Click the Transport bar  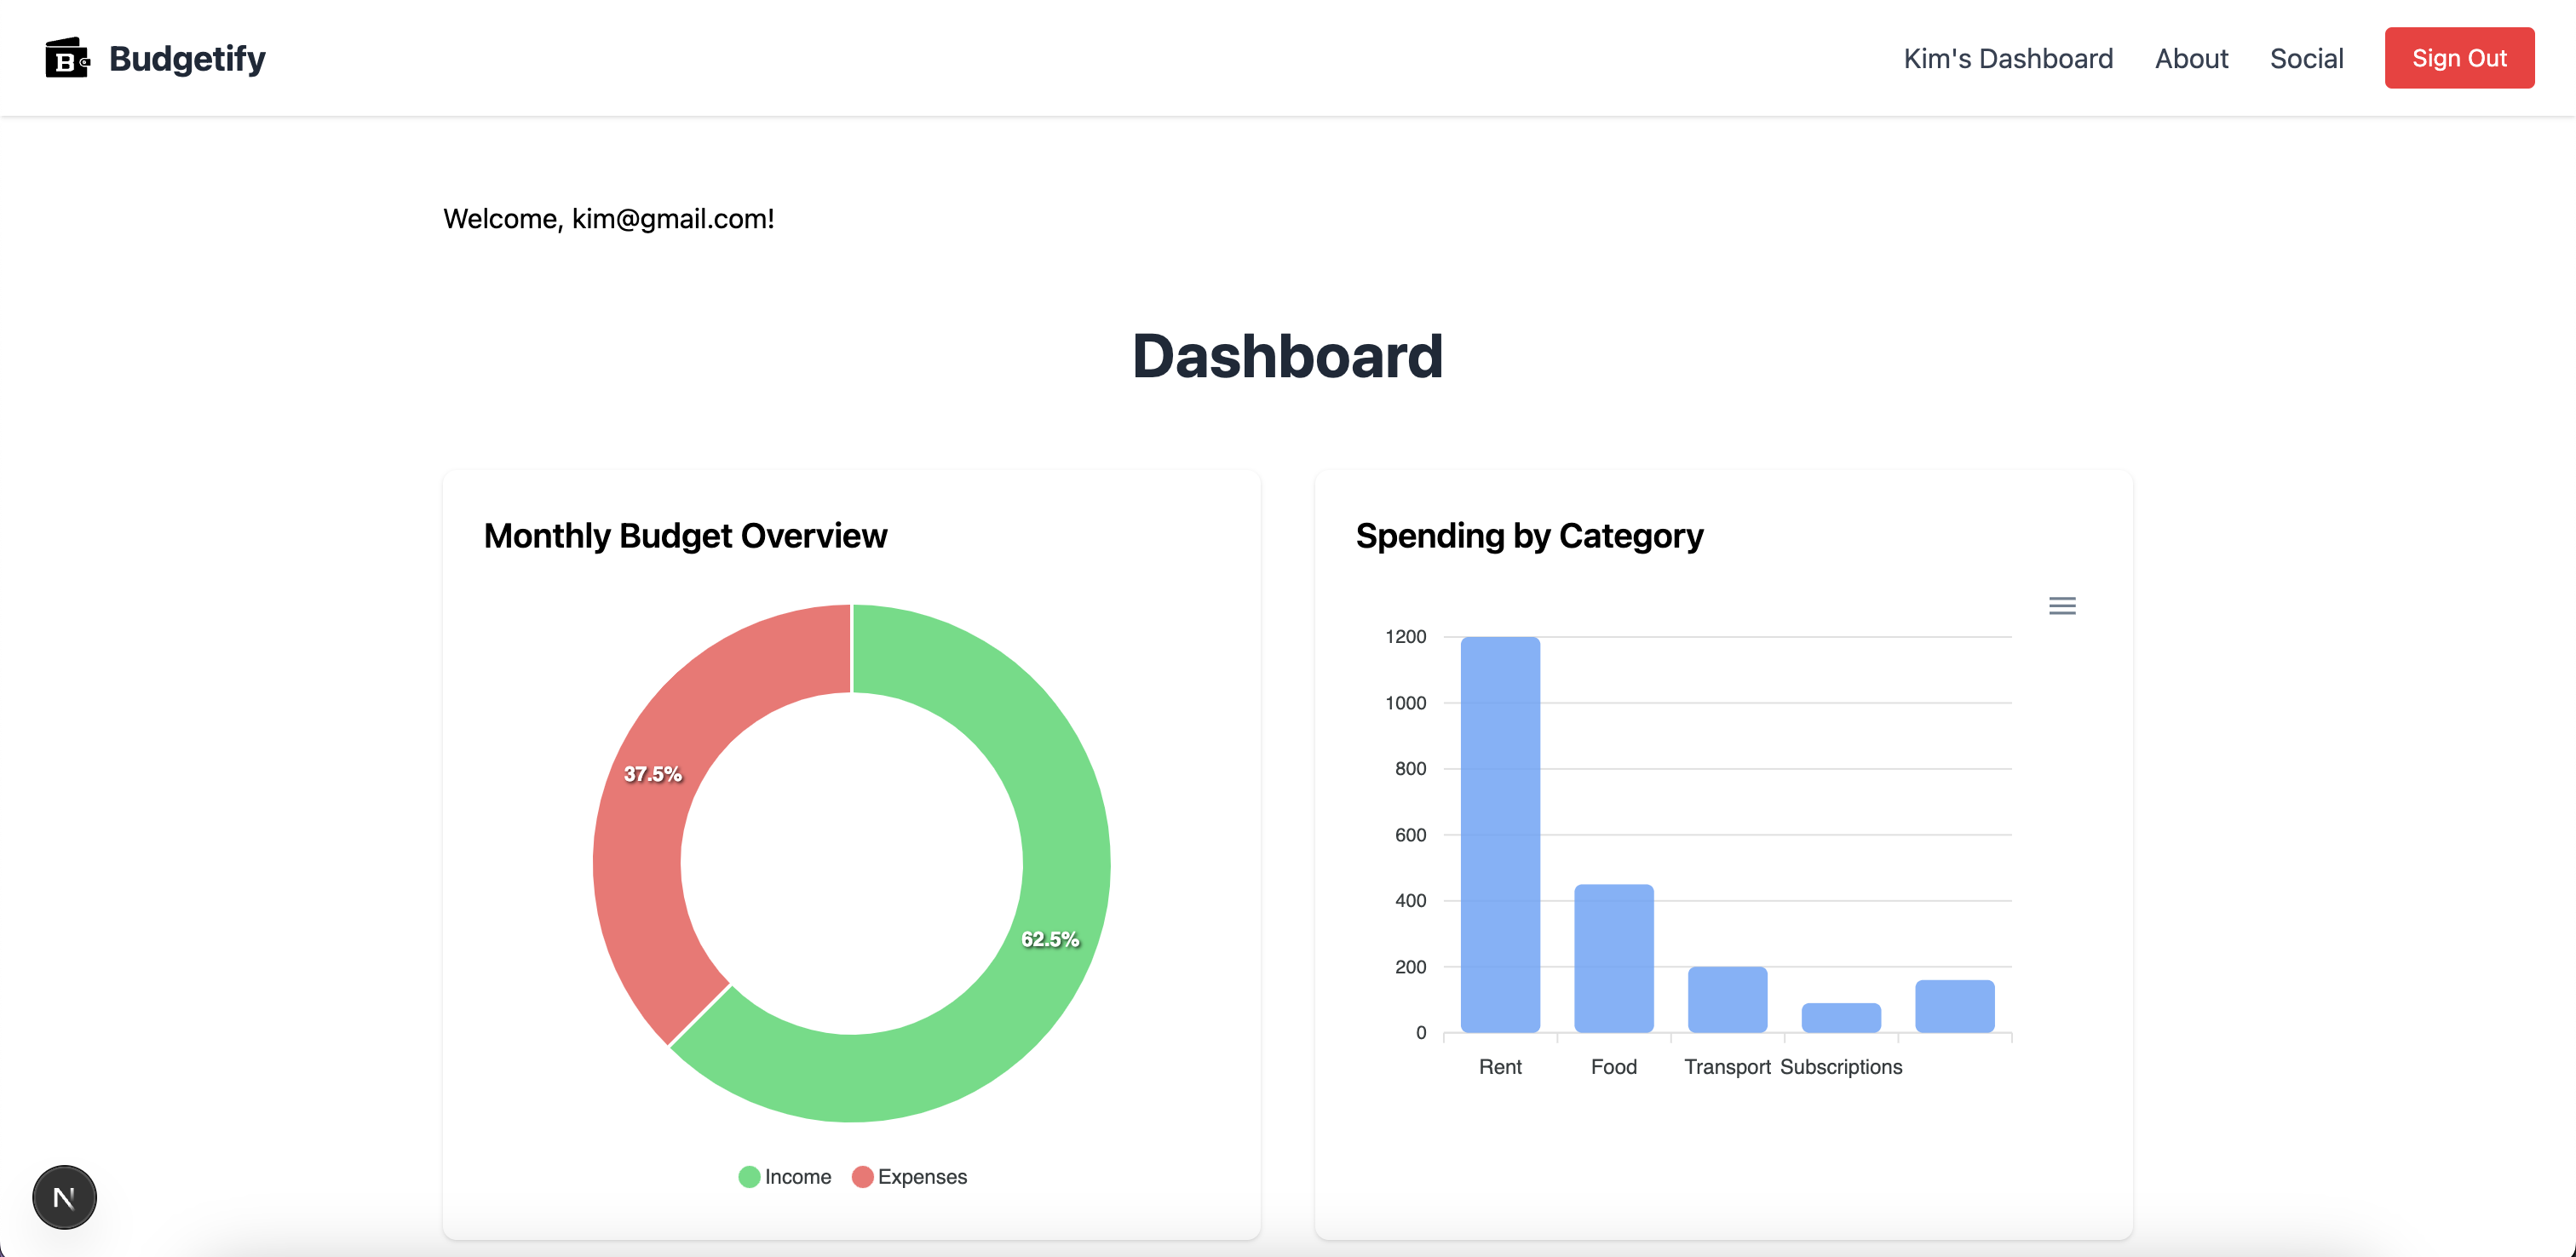tap(1727, 999)
